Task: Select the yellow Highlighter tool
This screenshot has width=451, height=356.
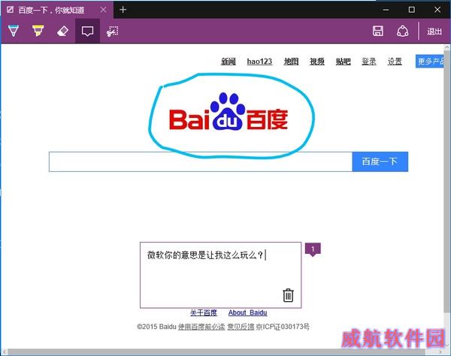Action: point(38,31)
